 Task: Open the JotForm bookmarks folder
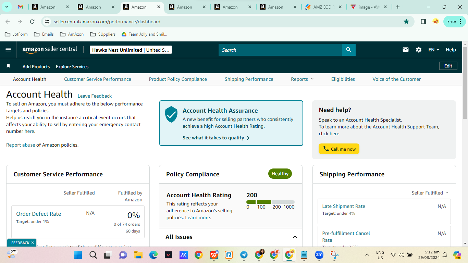pos(16,34)
